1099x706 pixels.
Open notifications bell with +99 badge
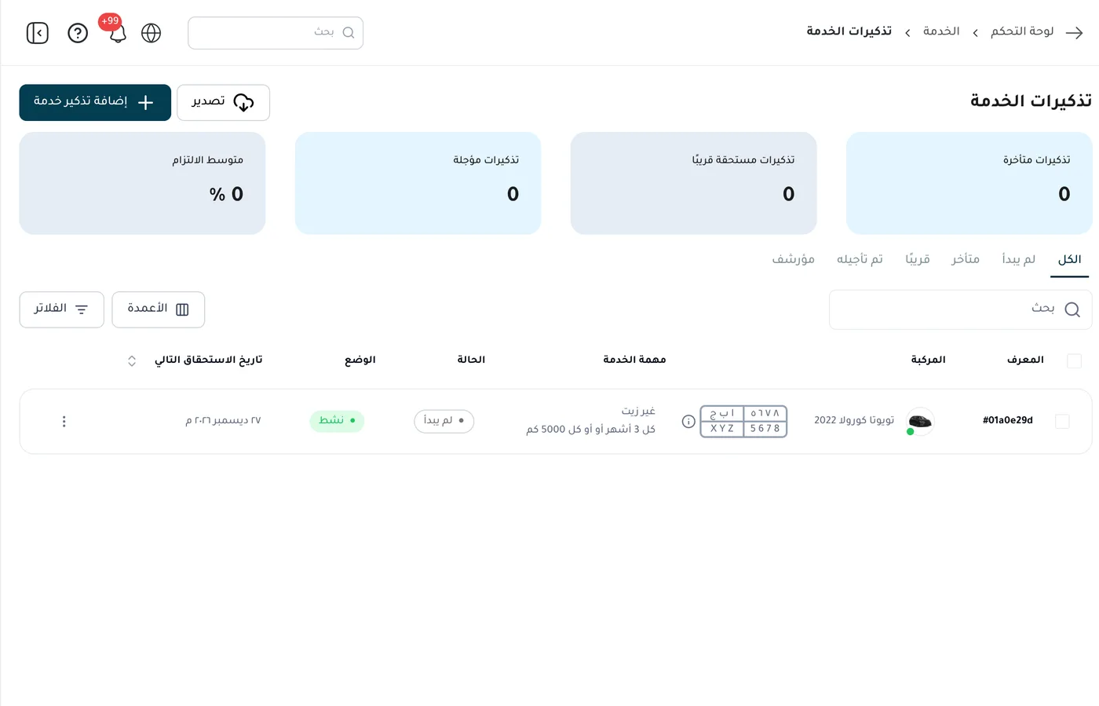pos(117,31)
